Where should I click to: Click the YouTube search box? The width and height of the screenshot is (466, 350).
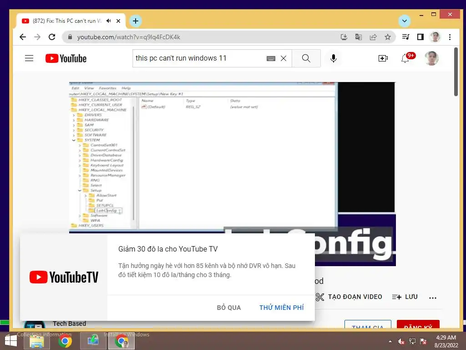[199, 58]
